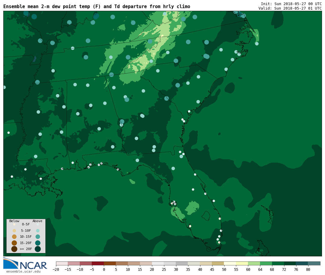Click the '55' colorbar tick label

pos(236,270)
